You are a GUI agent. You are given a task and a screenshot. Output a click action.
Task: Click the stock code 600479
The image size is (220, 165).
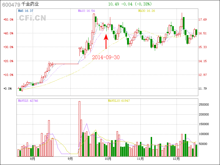pyautogui.click(x=11, y=4)
